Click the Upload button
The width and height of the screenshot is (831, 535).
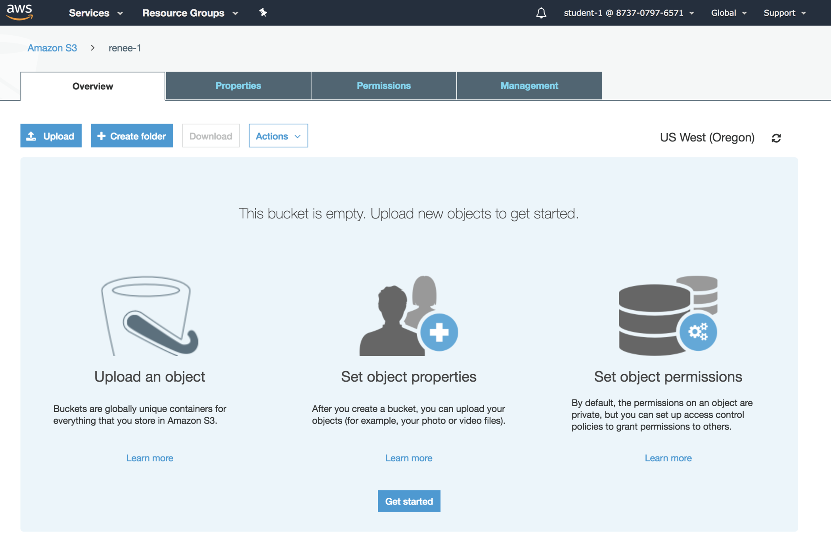point(51,136)
